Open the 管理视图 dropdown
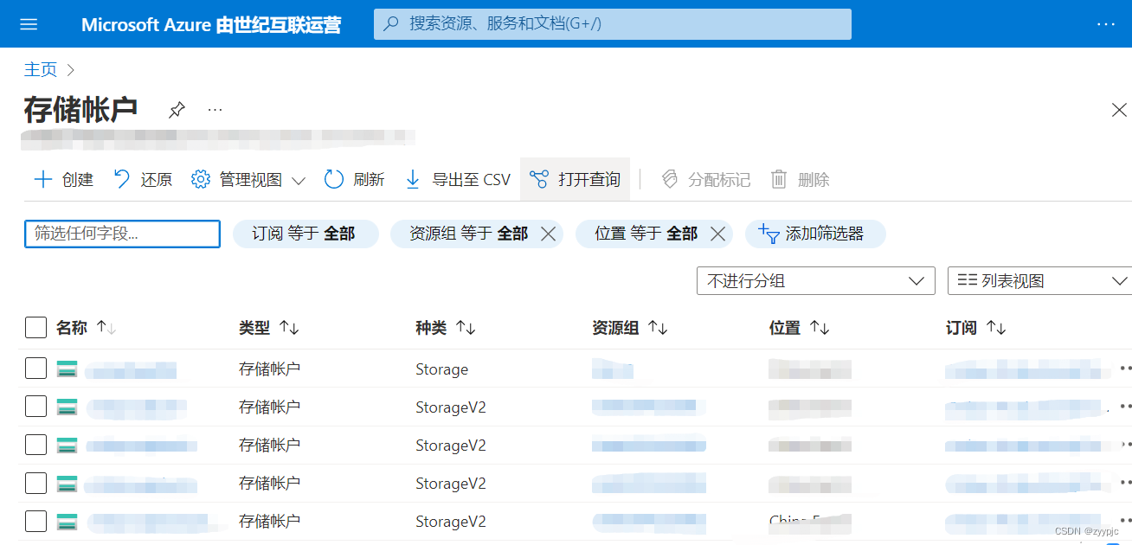 click(x=248, y=179)
